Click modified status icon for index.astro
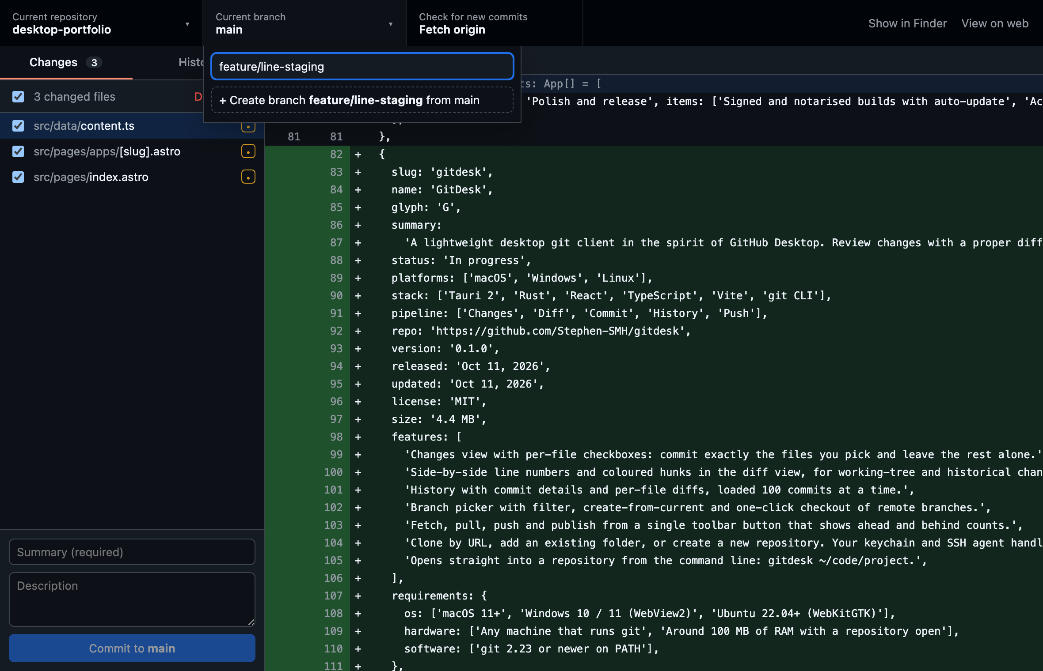Screen dimensions: 1043x671 click(248, 177)
